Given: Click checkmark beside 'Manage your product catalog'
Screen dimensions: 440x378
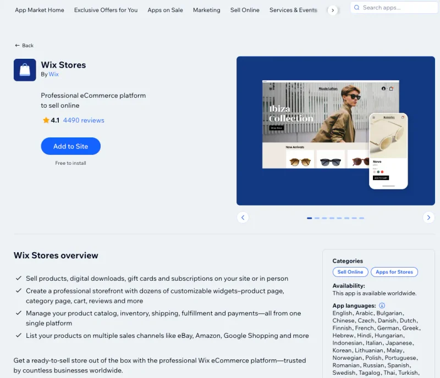Looking at the screenshot, I should click(x=19, y=313).
